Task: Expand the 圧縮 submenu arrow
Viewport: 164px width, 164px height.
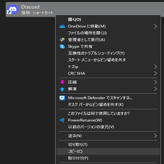Action: [155, 82]
